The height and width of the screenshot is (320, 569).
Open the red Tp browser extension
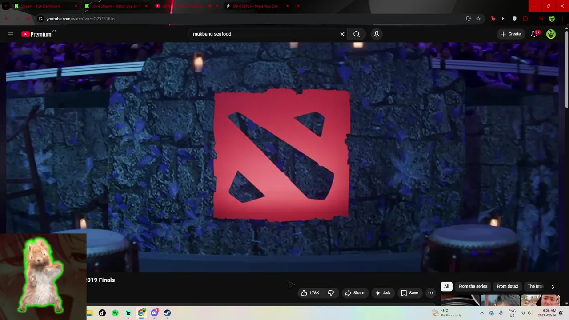[x=493, y=19]
